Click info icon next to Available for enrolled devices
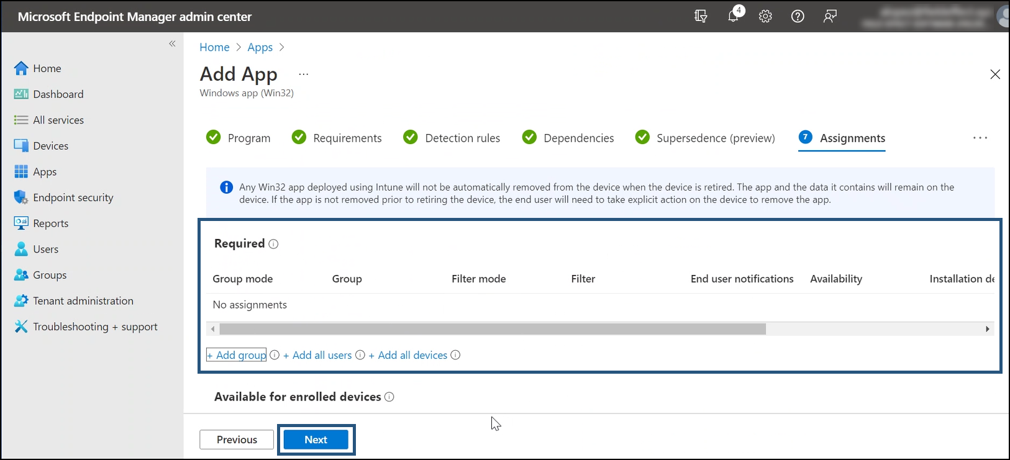 389,397
